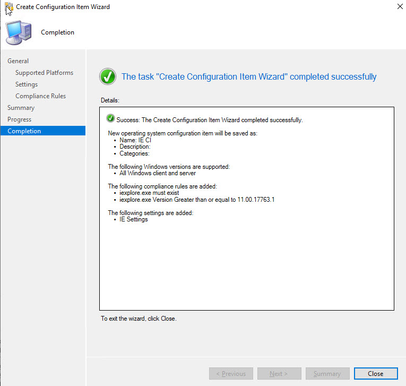Click the small green checkmark beside the Success message

coord(110,118)
